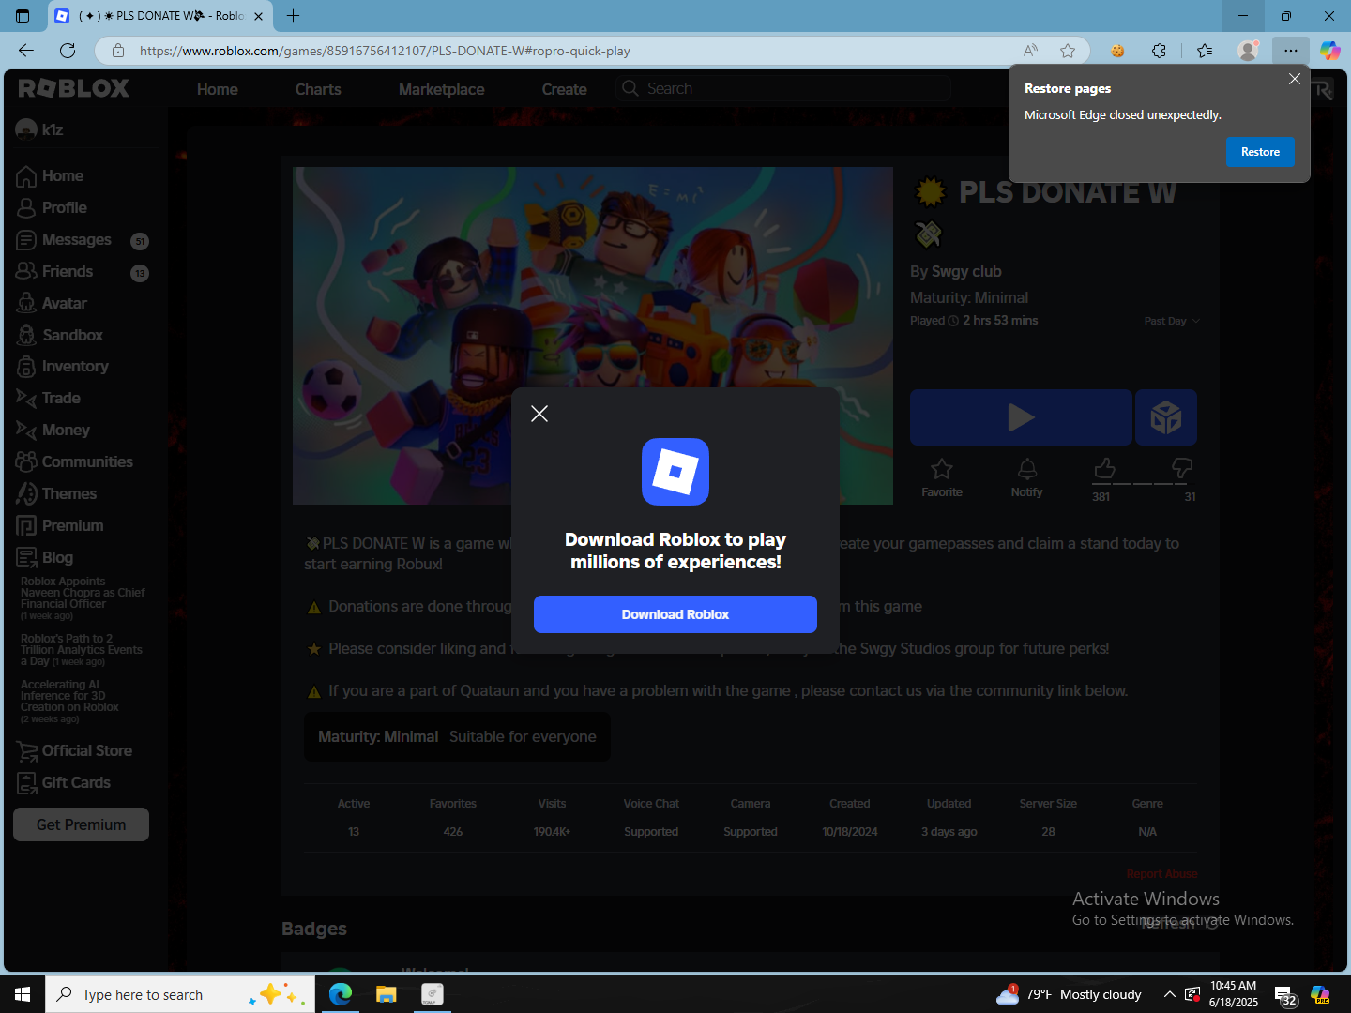Open Sandbox in the sidebar

tap(60, 336)
